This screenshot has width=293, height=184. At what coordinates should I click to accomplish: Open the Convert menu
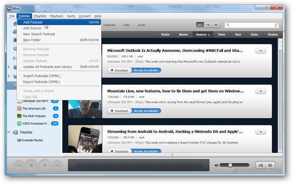(84, 16)
